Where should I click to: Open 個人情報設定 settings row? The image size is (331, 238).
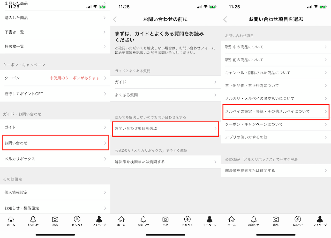coord(55,192)
